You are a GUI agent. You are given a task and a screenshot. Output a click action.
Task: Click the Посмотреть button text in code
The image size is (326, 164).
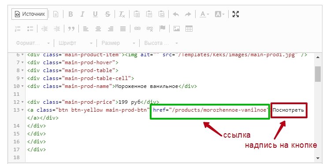[289, 110]
